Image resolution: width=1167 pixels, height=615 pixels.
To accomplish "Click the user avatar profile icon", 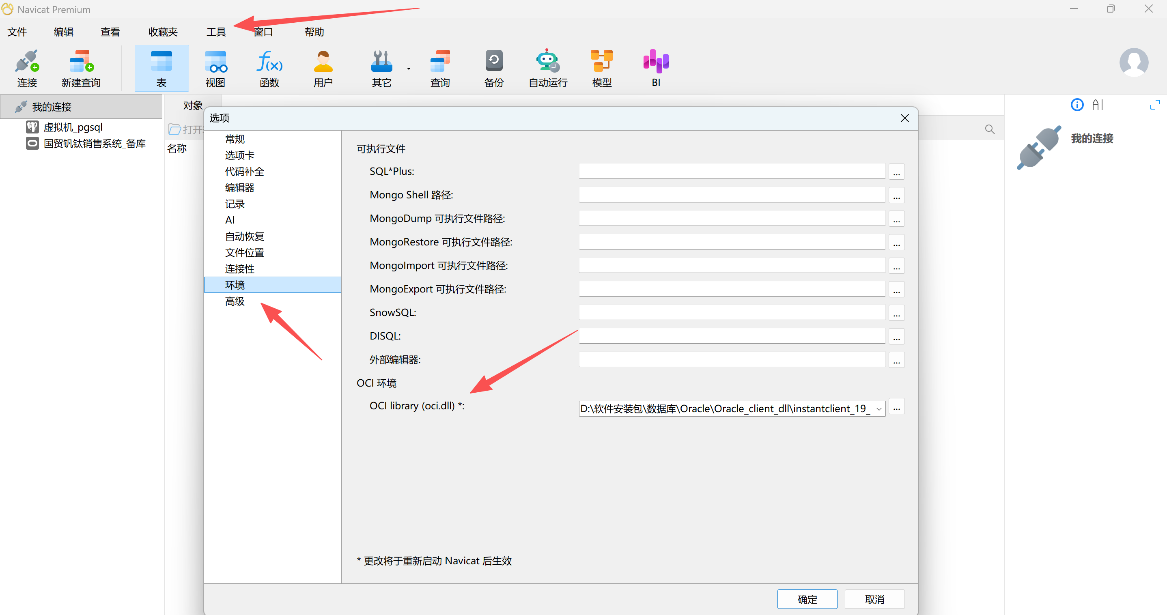I will point(1133,62).
